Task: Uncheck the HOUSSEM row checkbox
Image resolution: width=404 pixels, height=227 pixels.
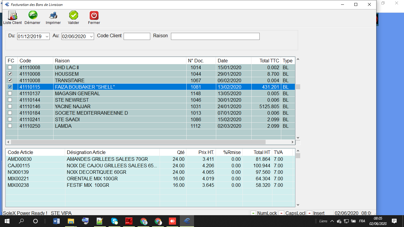Action: coord(10,74)
